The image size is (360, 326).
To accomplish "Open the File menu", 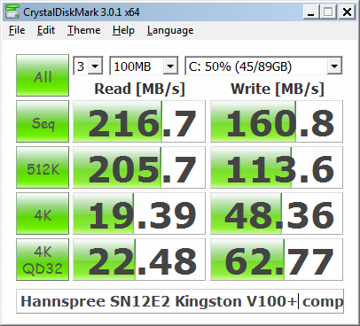I will [17, 30].
